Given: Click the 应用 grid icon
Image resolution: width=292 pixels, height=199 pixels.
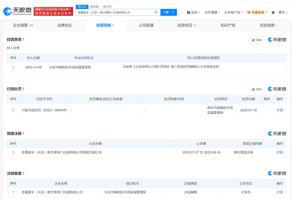Looking at the screenshot, I should tap(189, 12).
